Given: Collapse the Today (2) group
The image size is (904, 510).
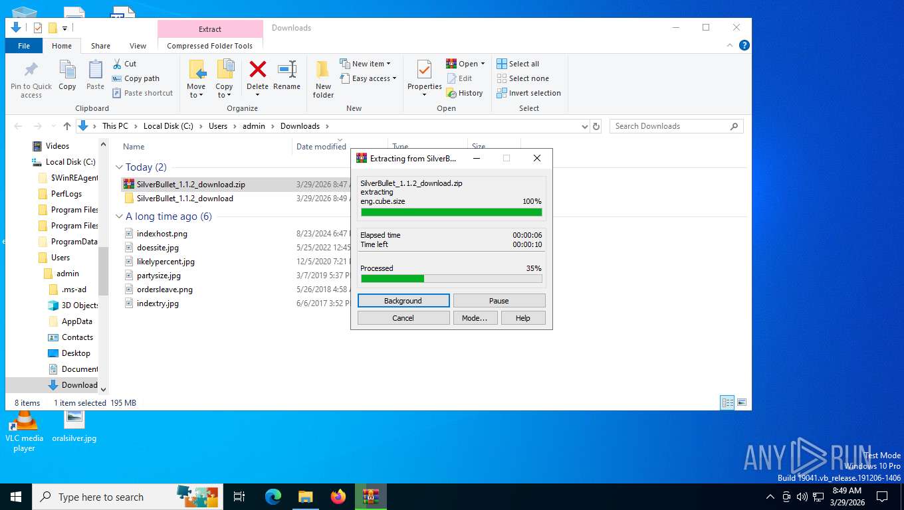Looking at the screenshot, I should click(x=119, y=167).
